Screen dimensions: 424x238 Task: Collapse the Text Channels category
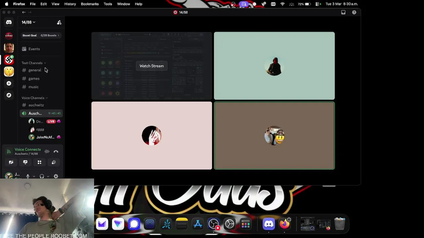(x=34, y=63)
